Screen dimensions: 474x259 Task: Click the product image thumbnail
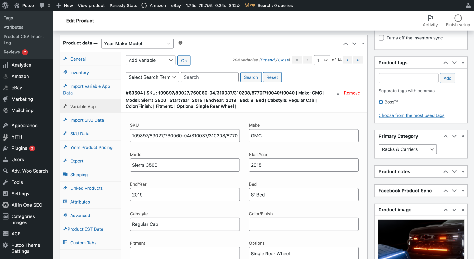click(x=421, y=239)
